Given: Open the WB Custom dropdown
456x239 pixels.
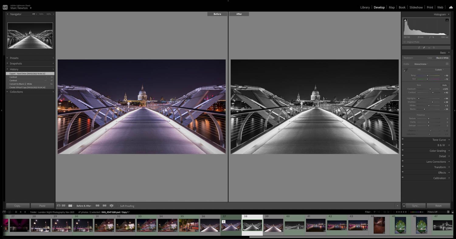Looking at the screenshot, I should tap(439, 70).
